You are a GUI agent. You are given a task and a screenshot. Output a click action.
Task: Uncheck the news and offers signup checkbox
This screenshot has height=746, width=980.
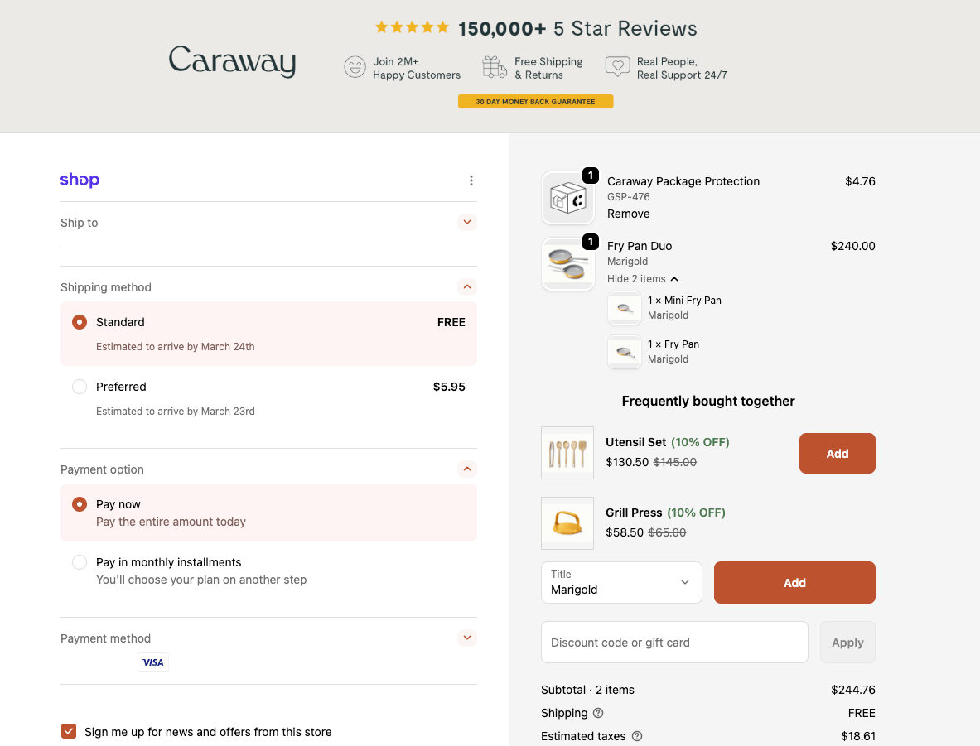(x=69, y=731)
